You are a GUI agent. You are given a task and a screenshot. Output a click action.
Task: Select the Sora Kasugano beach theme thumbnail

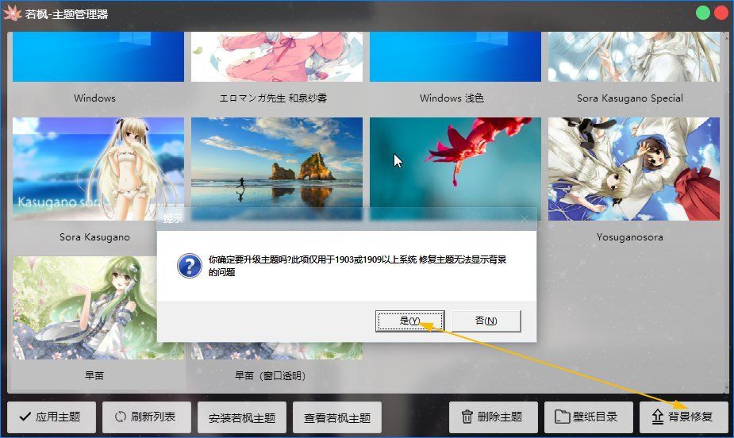98,168
